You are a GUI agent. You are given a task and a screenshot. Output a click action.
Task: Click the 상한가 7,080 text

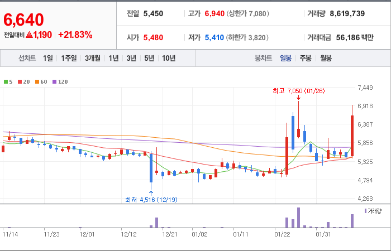[x=247, y=13]
